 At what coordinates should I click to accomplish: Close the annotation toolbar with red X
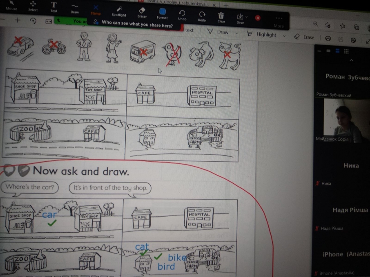pyautogui.click(x=258, y=18)
